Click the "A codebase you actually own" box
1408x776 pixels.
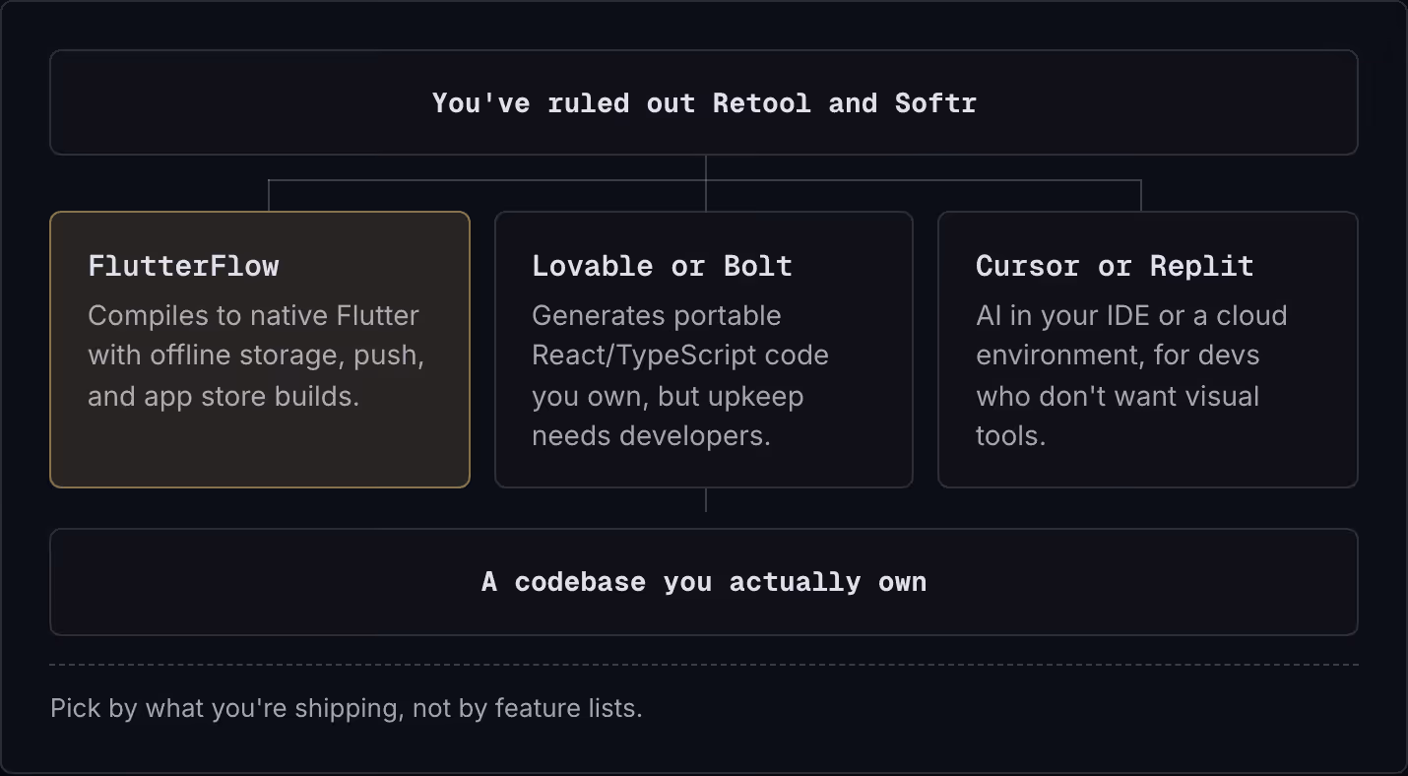pos(704,582)
